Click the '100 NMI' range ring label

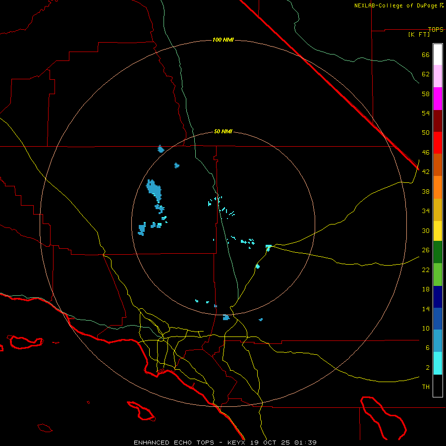click(223, 40)
